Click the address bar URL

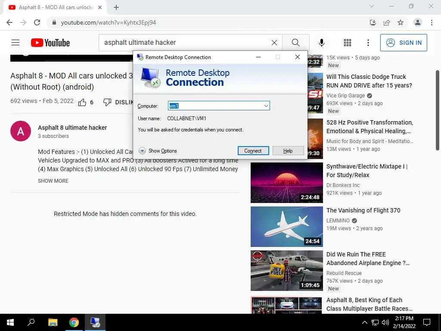[108, 22]
